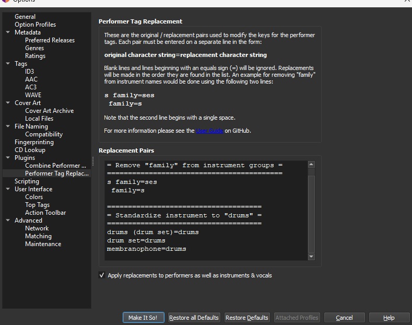Collapse the Advanced section arrow
Image resolution: width=412 pixels, height=325 pixels.
pyautogui.click(x=8, y=220)
